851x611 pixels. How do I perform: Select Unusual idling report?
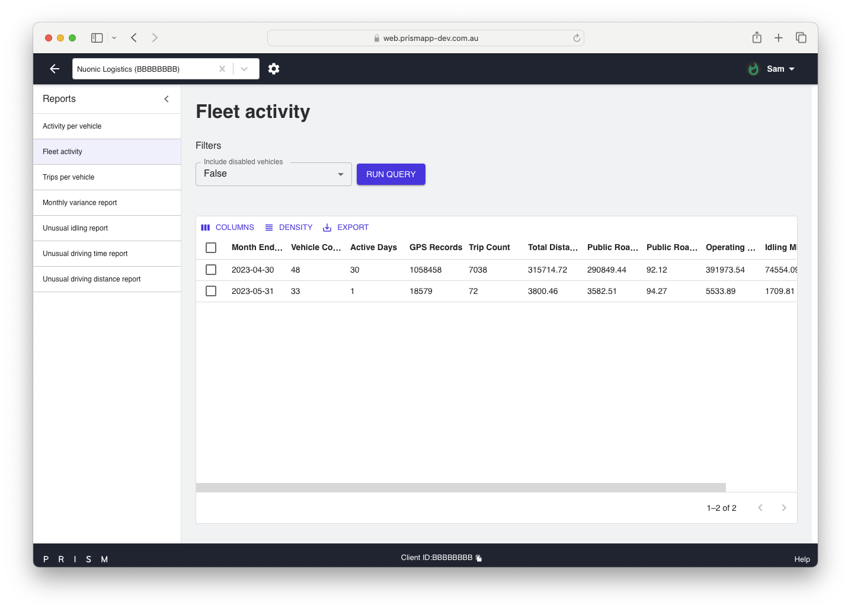[75, 228]
